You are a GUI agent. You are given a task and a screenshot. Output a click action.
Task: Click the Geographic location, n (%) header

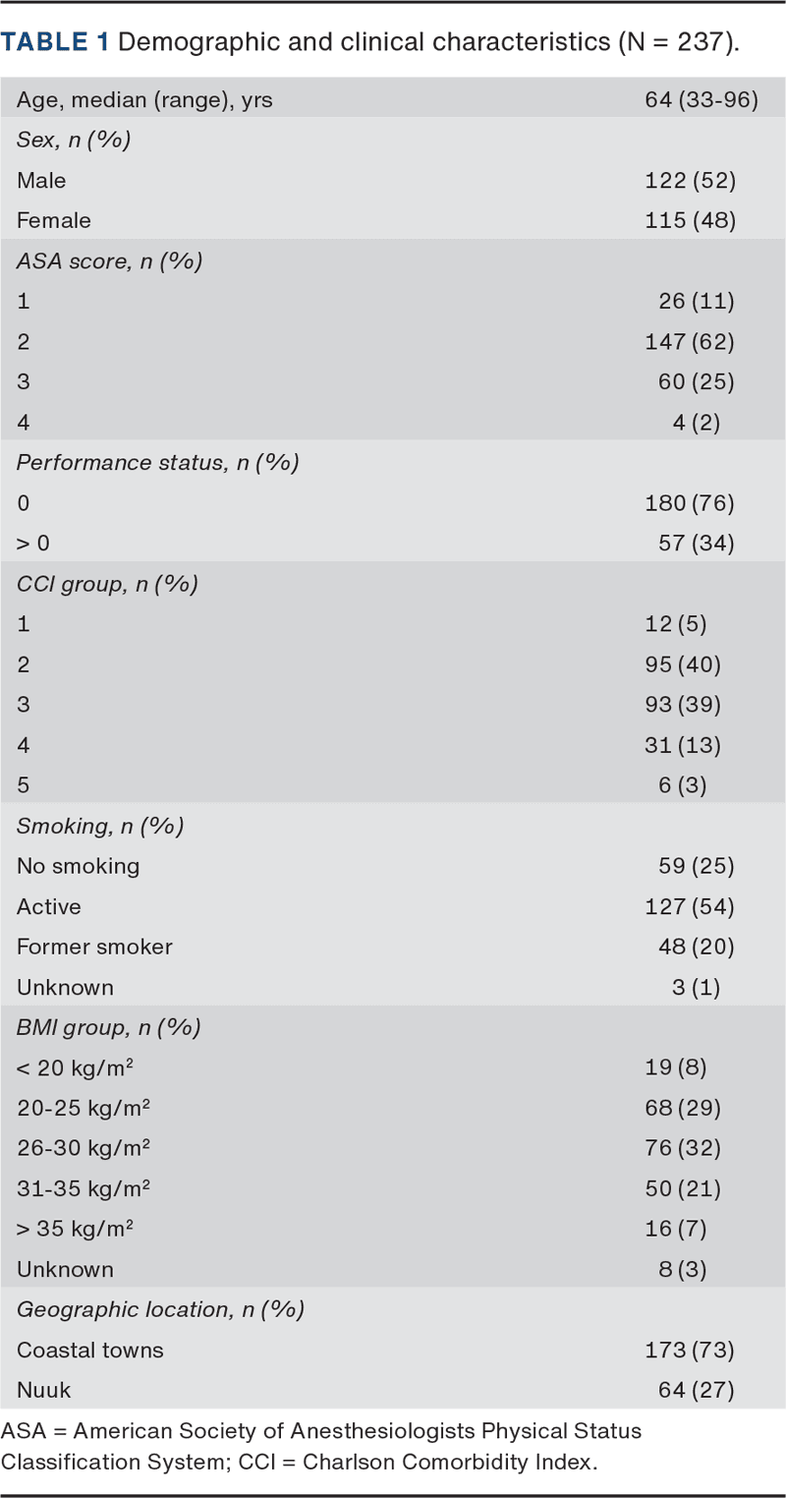click(160, 1309)
